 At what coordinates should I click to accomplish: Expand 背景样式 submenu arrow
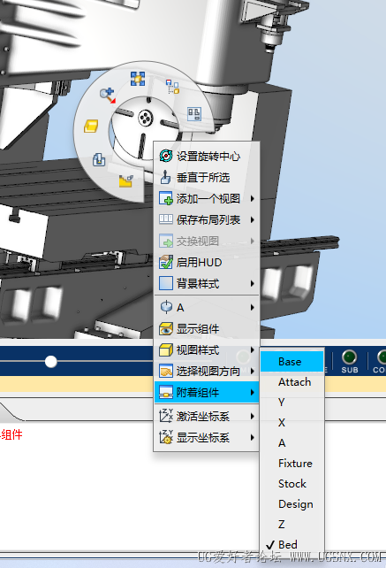pos(252,284)
